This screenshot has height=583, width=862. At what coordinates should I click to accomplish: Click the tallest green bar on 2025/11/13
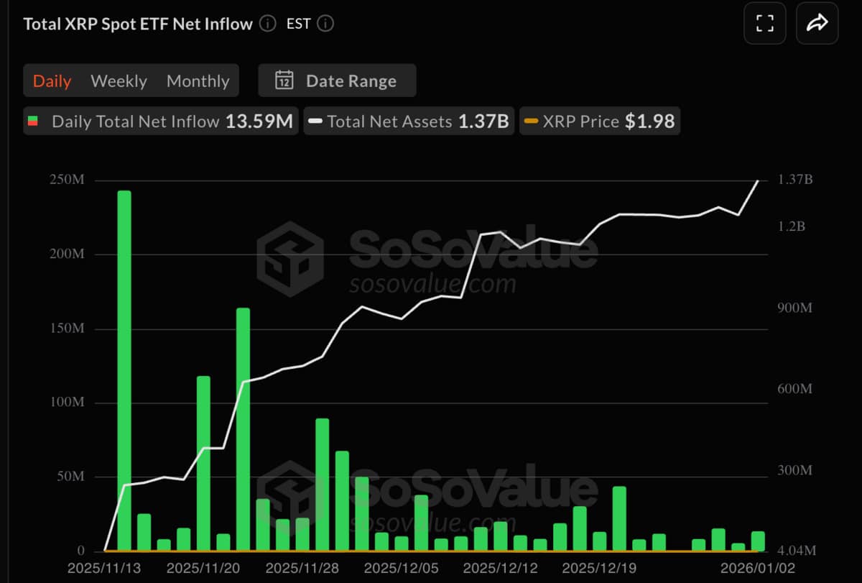click(x=124, y=367)
